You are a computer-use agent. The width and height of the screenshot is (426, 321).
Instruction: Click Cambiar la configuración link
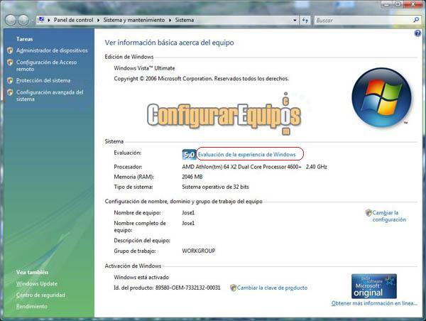389,216
